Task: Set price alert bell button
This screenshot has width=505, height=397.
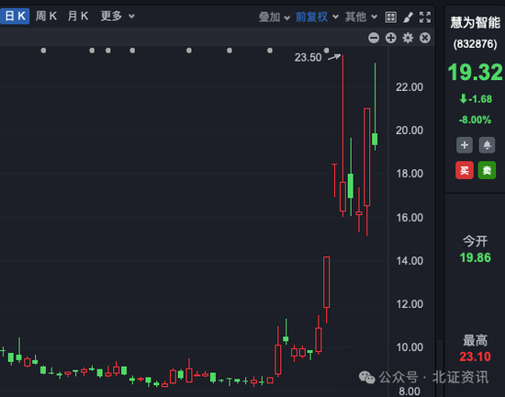Action: click(x=487, y=145)
